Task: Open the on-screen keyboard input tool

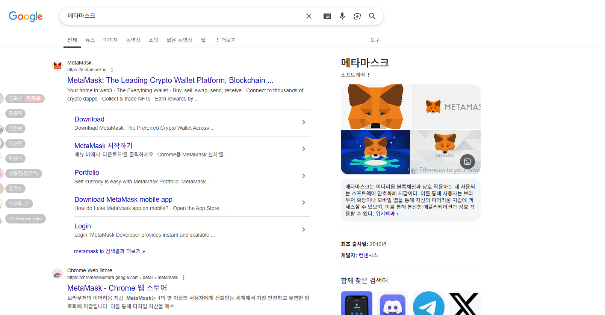Action: click(327, 16)
